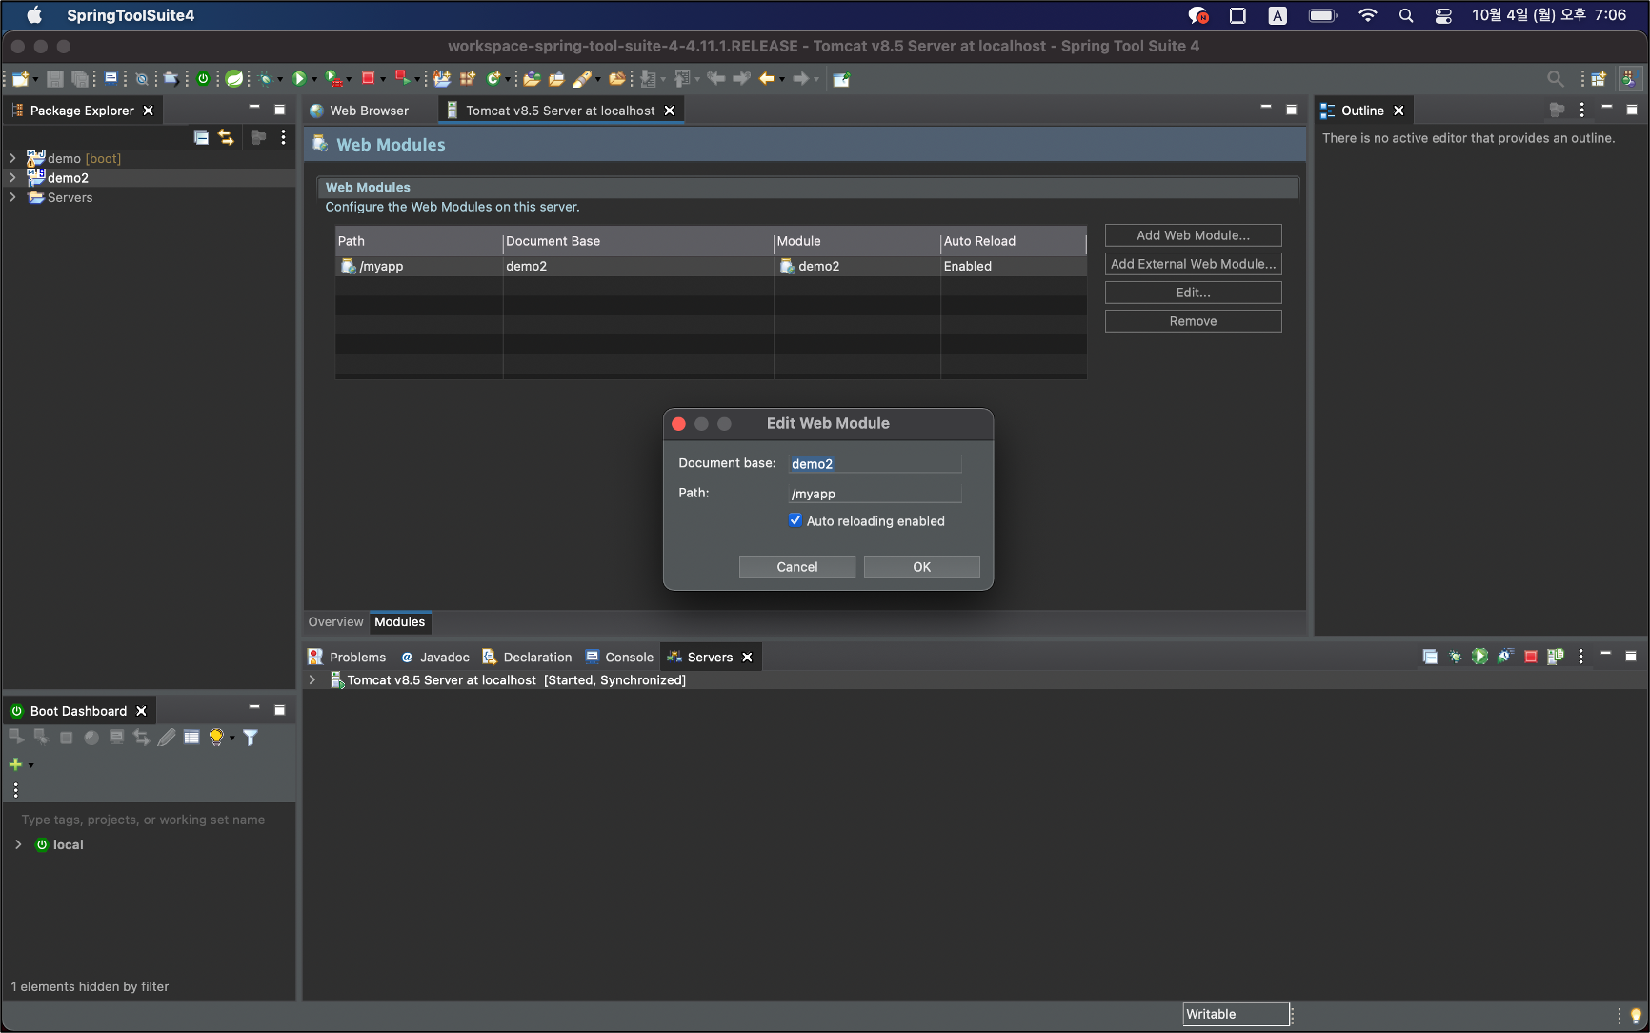Viewport: 1650px width, 1033px height.
Task: Click the Wi-Fi icon in menu bar
Action: 1367,15
